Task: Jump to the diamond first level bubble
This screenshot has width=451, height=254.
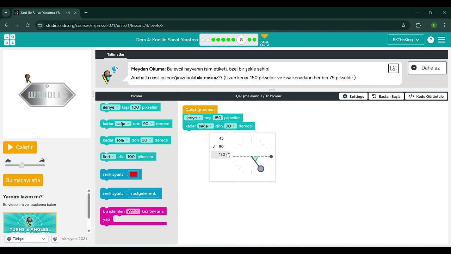Action: [x=203, y=40]
